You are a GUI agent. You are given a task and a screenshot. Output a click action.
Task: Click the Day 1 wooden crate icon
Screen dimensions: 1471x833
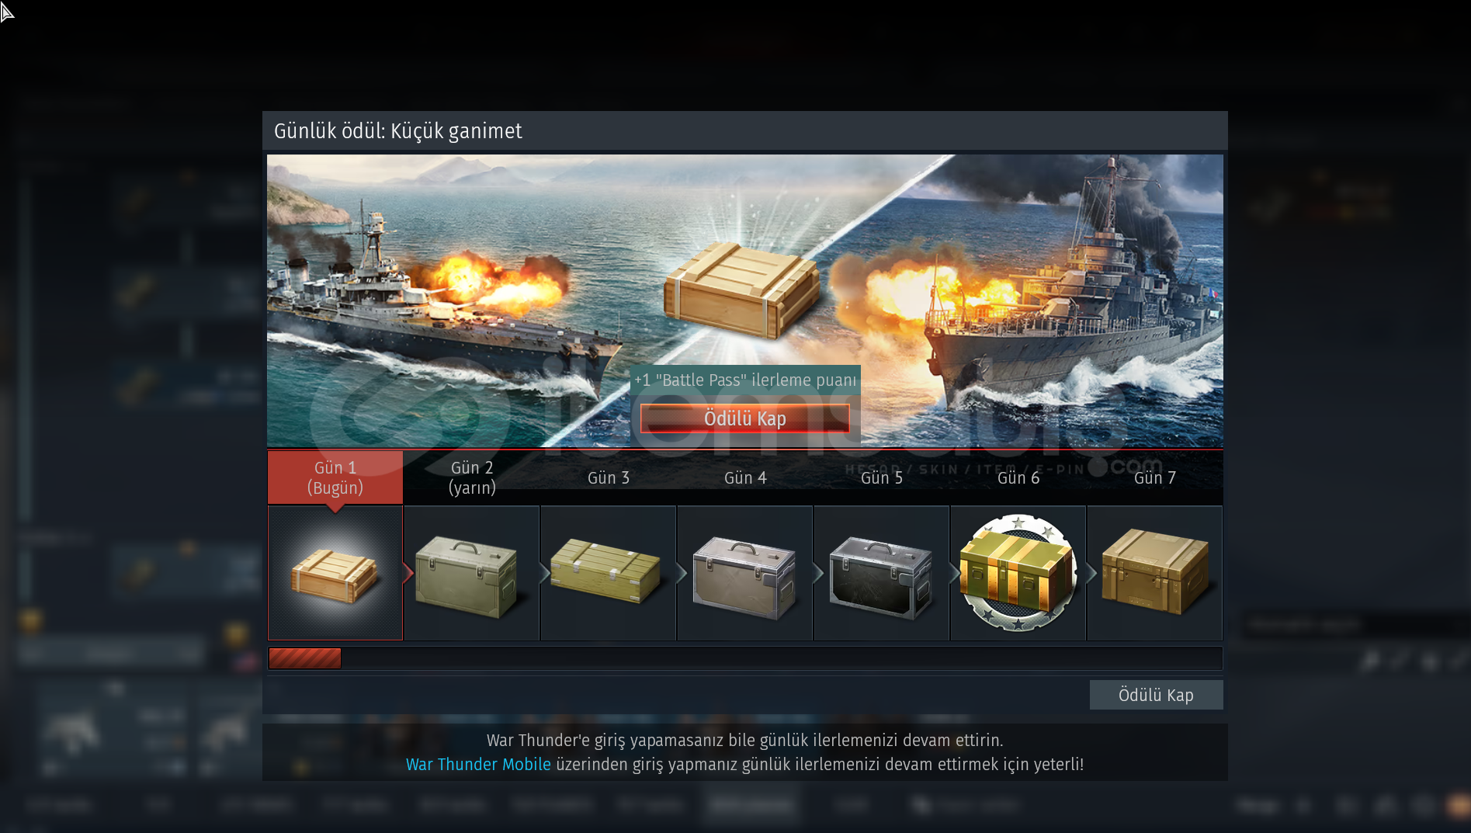point(335,575)
